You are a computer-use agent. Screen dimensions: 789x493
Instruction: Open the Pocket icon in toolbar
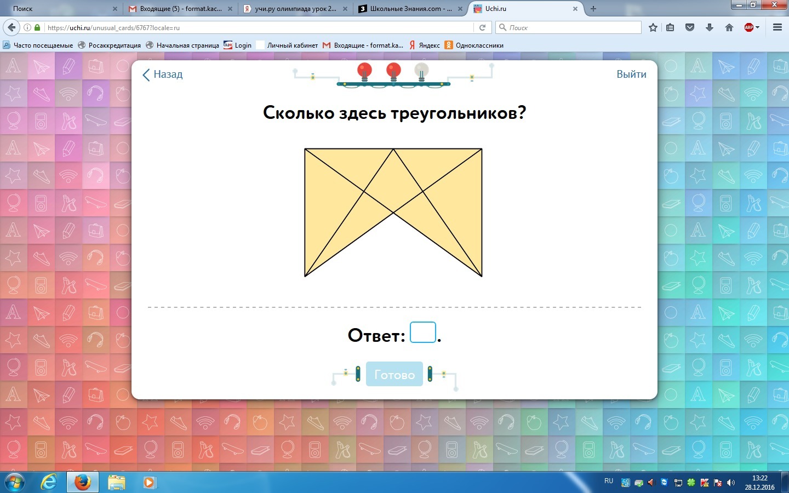[690, 27]
